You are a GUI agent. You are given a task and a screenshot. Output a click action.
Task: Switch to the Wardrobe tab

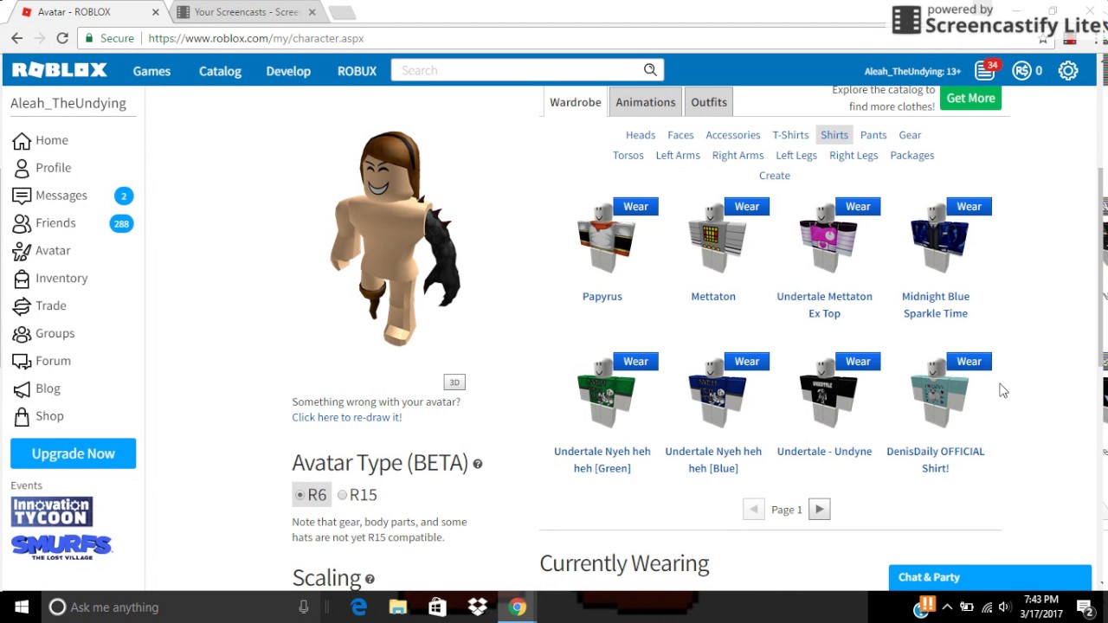tap(576, 102)
